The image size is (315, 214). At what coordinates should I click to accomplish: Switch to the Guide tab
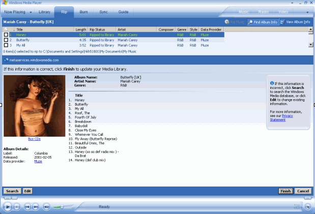click(x=123, y=12)
